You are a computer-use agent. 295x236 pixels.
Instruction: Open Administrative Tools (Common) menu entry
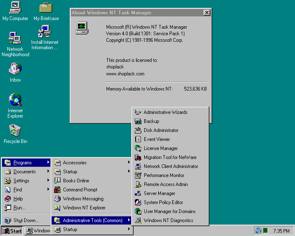coord(91,220)
